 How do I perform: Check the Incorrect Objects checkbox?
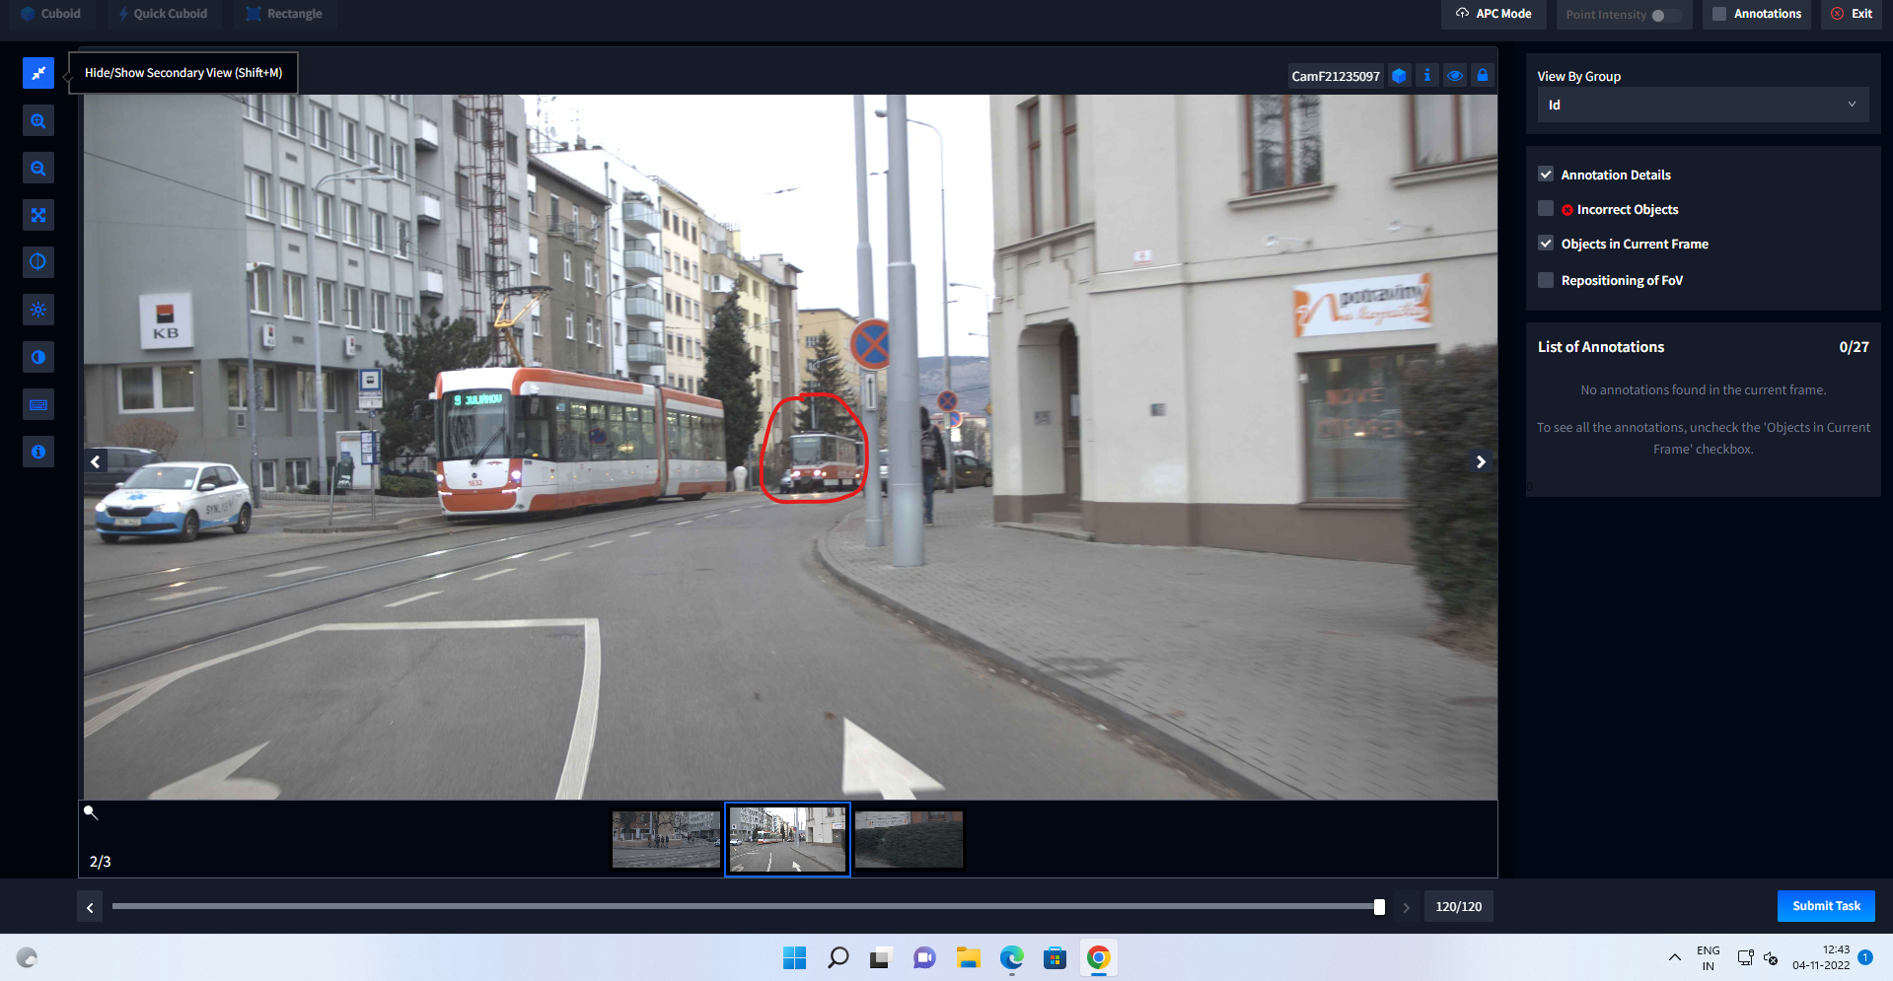click(1546, 209)
